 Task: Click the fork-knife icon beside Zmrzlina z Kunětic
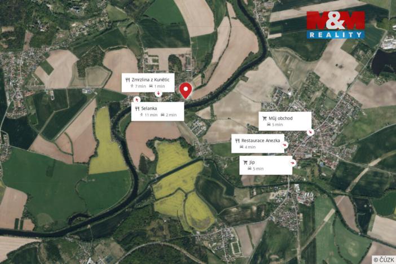point(127,80)
